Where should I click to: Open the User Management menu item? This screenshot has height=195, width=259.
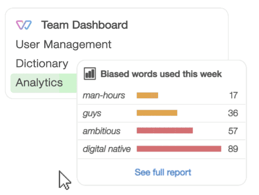tap(63, 44)
